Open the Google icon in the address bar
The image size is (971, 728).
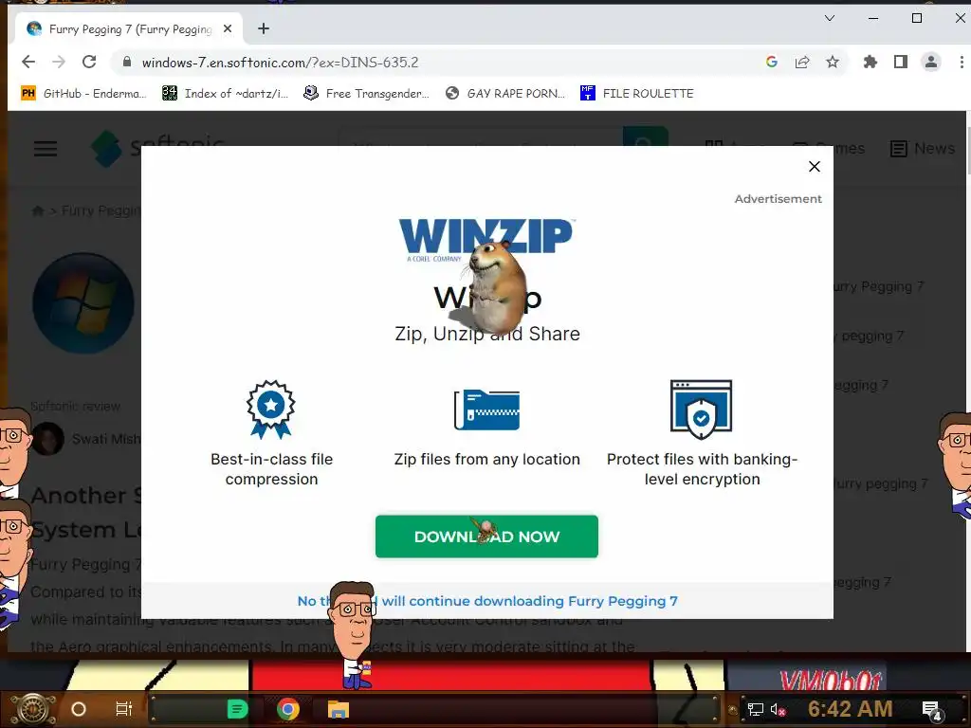772,62
